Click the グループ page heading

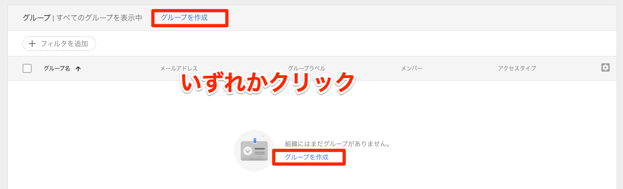[x=36, y=18]
